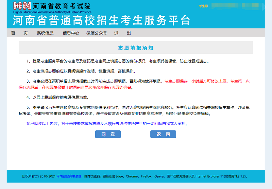
Task: Click the HEEM logo icon
Action: [x=22, y=6]
